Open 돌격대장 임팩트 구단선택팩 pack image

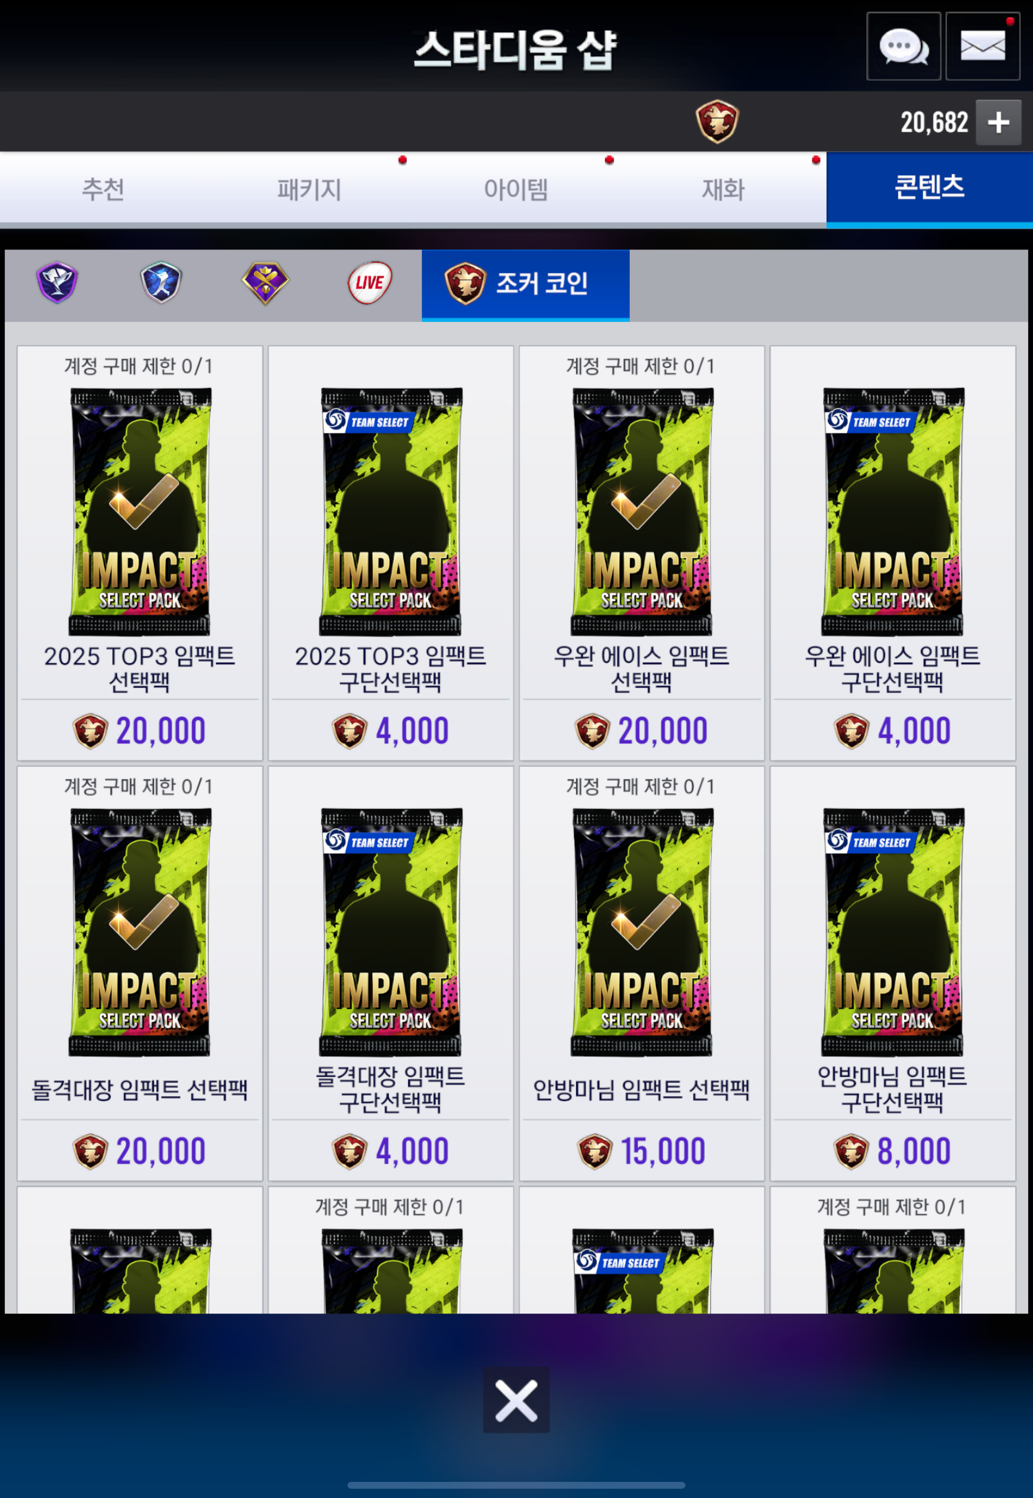pyautogui.click(x=391, y=932)
